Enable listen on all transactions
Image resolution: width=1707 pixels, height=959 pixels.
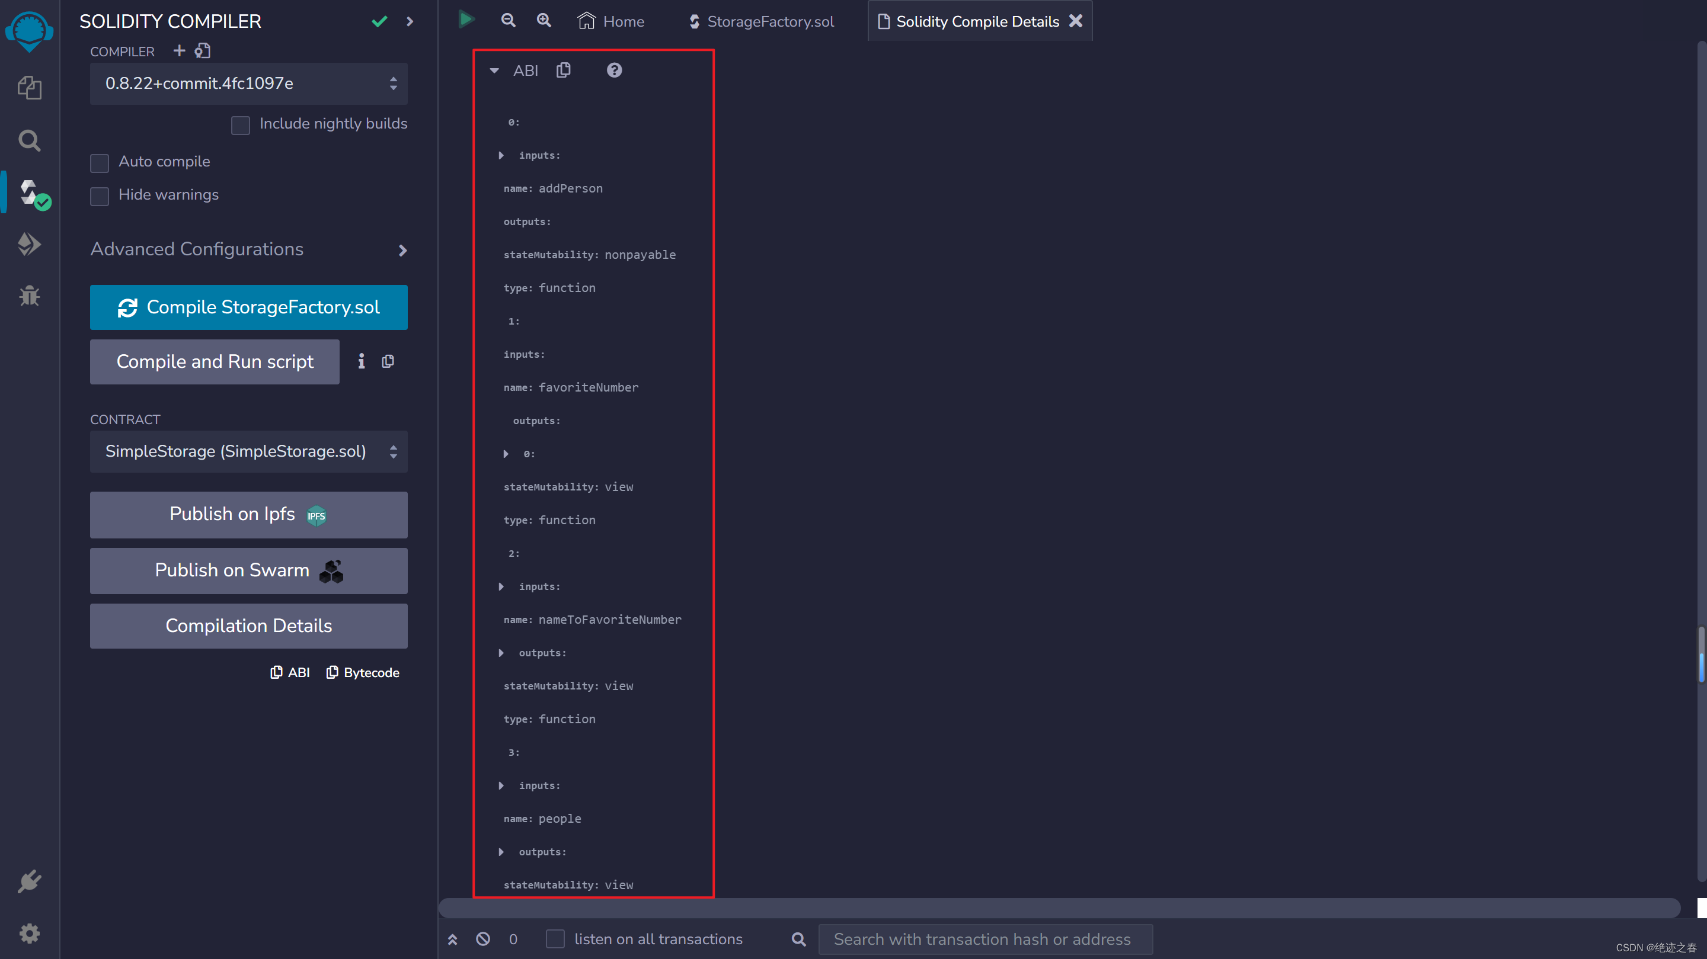tap(555, 938)
